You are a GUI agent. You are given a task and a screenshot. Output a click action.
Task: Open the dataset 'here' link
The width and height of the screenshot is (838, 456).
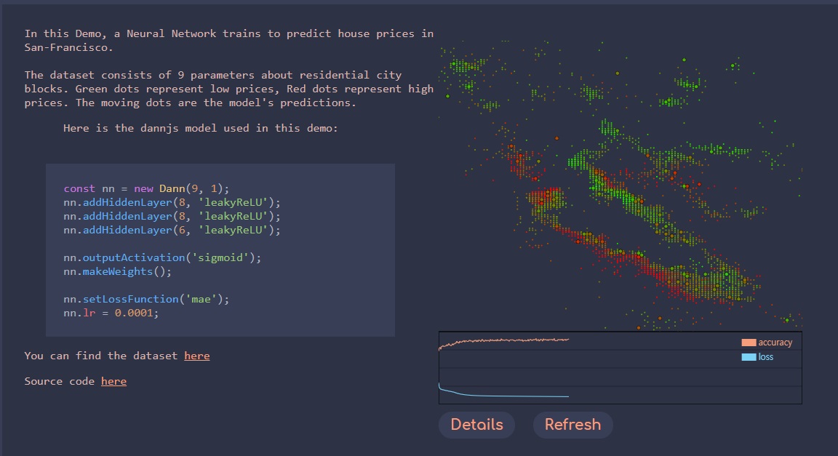coord(196,356)
